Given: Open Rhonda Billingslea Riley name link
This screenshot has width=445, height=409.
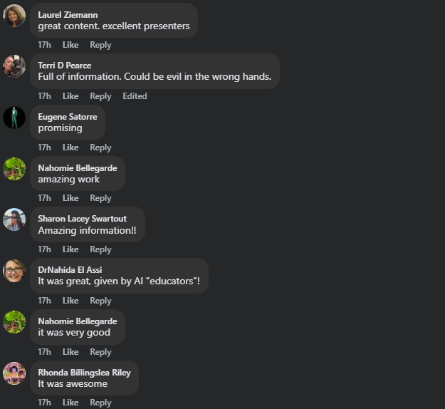Looking at the screenshot, I should coord(84,373).
